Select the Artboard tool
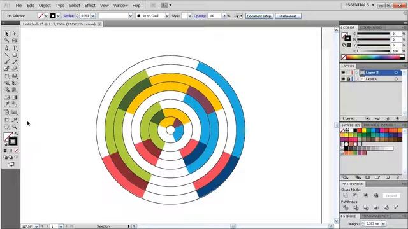The height and width of the screenshot is (229, 408). [x=7, y=120]
